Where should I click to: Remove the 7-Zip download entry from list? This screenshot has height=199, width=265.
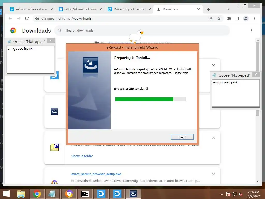(x=214, y=138)
